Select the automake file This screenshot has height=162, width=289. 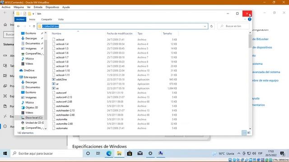[62, 128]
